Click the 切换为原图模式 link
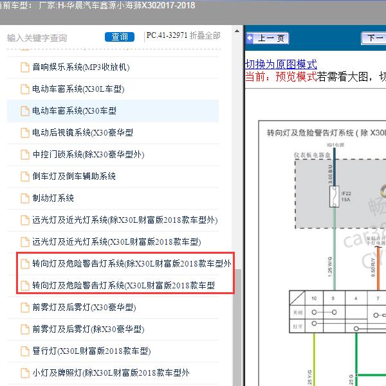This screenshot has width=386, height=386. 281,64
